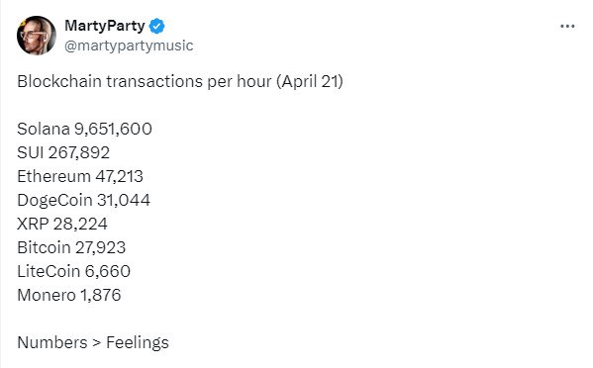Viewport: 593px width, 368px height.
Task: Select the DogeCoin 31,044 line
Action: pyautogui.click(x=83, y=200)
